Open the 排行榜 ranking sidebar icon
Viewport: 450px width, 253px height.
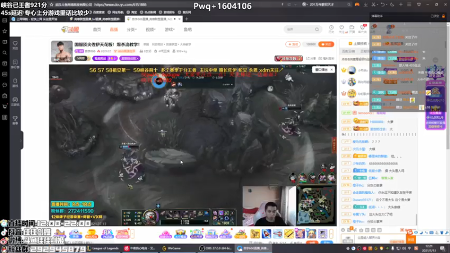point(15,64)
